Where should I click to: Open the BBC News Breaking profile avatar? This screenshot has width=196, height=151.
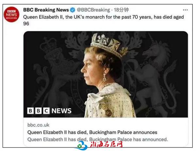[x=11, y=14]
